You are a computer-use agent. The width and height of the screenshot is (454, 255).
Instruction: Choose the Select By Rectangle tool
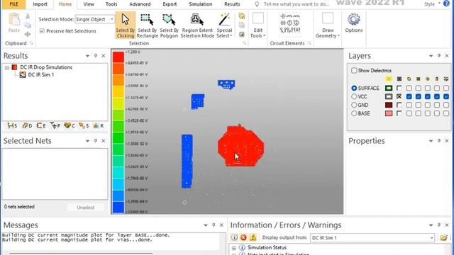click(147, 25)
